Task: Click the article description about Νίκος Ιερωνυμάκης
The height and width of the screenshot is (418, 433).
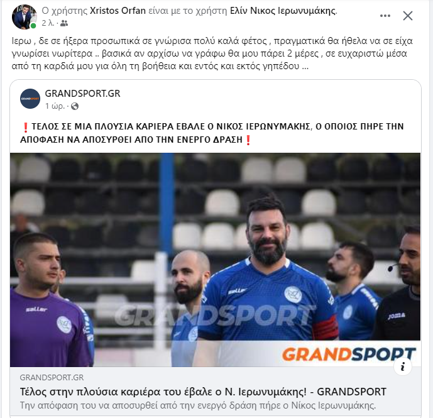Action: coord(198,405)
